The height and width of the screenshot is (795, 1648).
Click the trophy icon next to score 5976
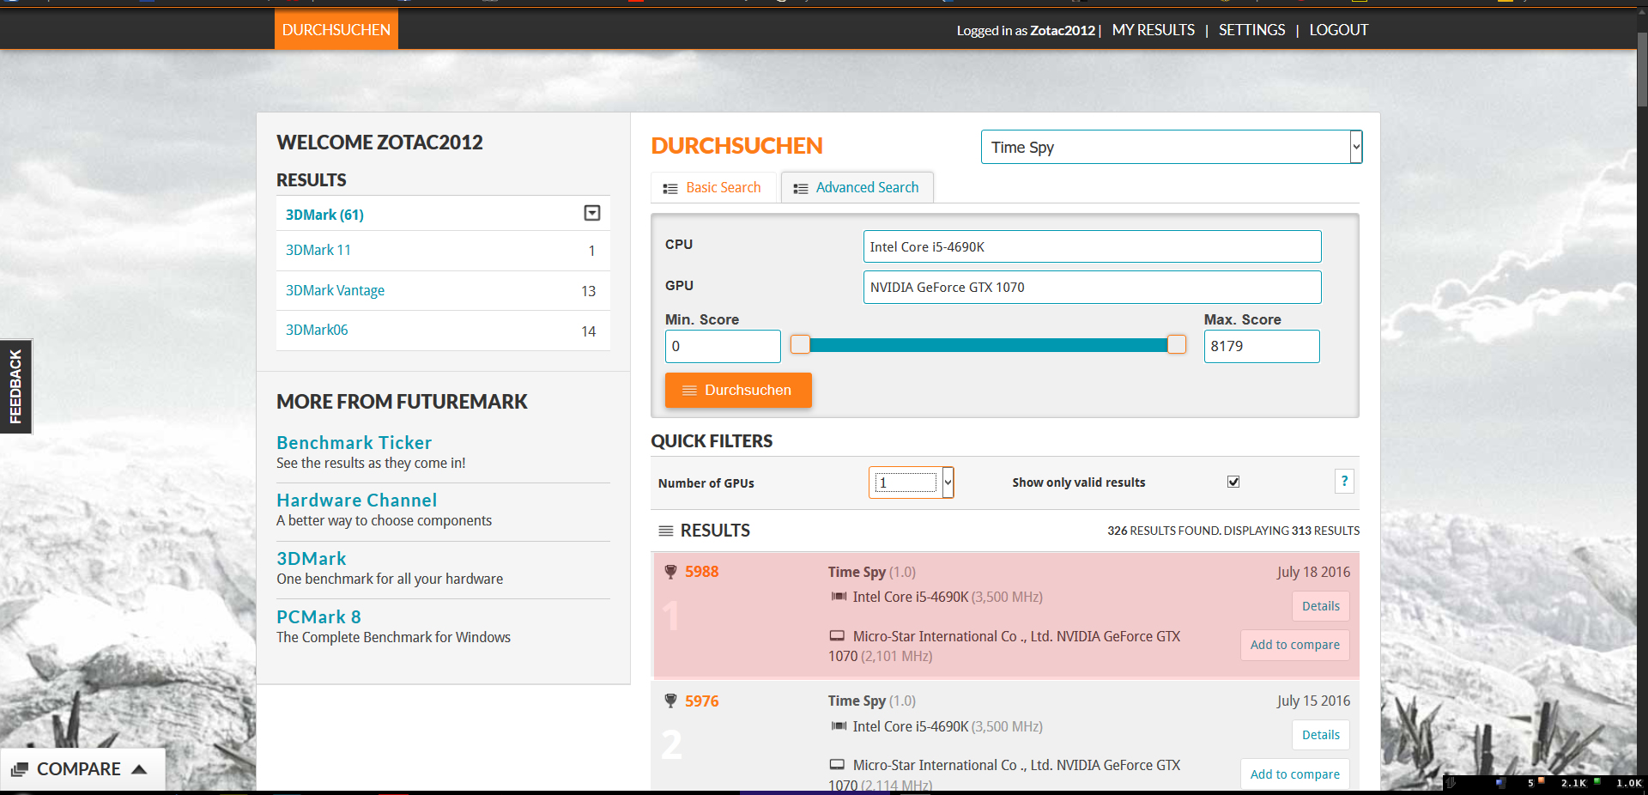coord(671,701)
